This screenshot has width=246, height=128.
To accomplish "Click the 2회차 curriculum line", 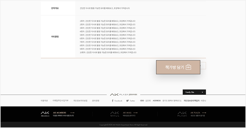I will point(107,25).
